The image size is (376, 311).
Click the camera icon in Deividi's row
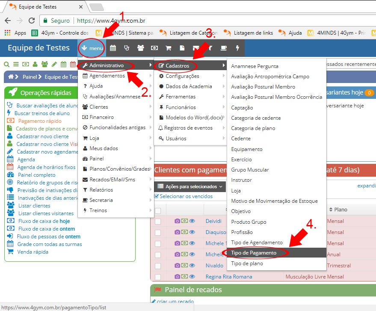tap(177, 221)
